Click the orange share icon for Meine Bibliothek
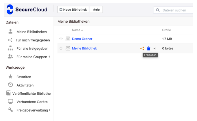The height and width of the screenshot is (121, 197). [x=142, y=48]
